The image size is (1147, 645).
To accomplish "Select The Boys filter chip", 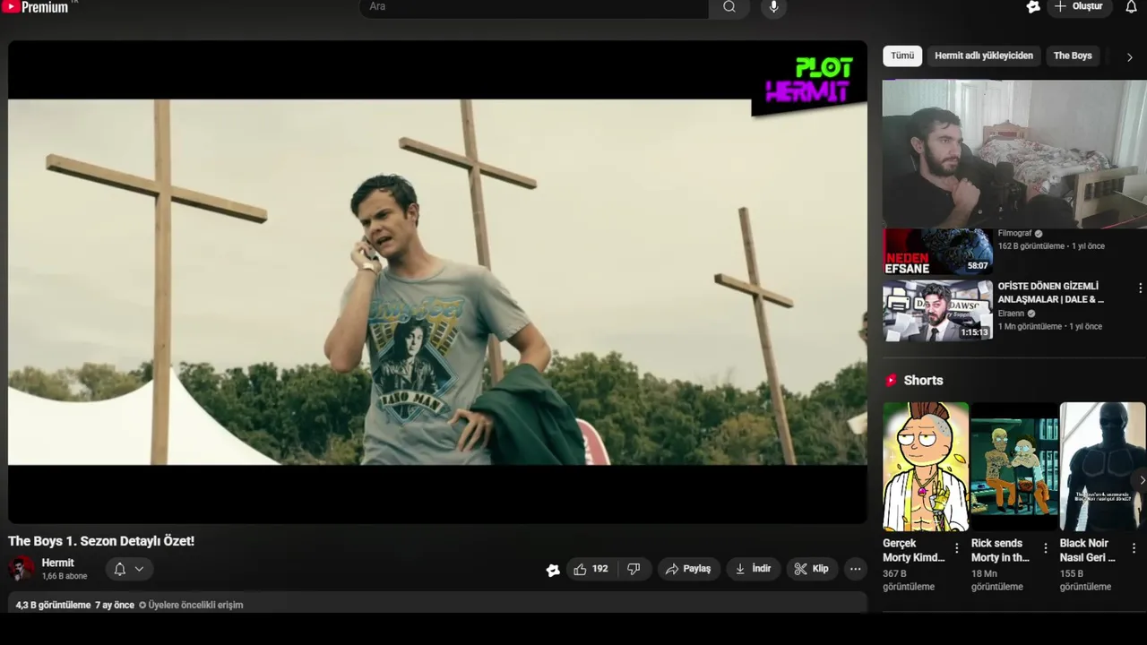I will [1073, 56].
